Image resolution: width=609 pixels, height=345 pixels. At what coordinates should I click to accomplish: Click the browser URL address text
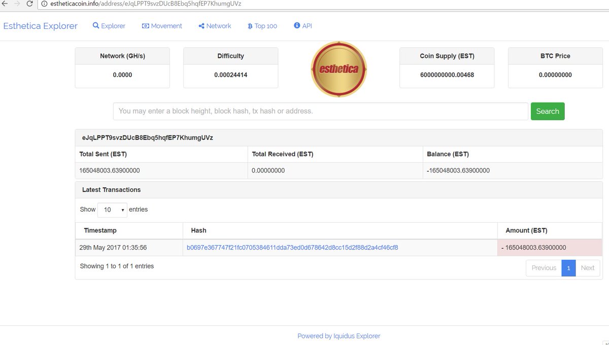tap(146, 4)
